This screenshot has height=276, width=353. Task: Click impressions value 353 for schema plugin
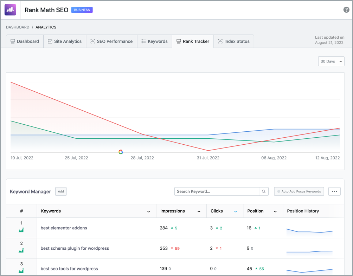coord(164,248)
